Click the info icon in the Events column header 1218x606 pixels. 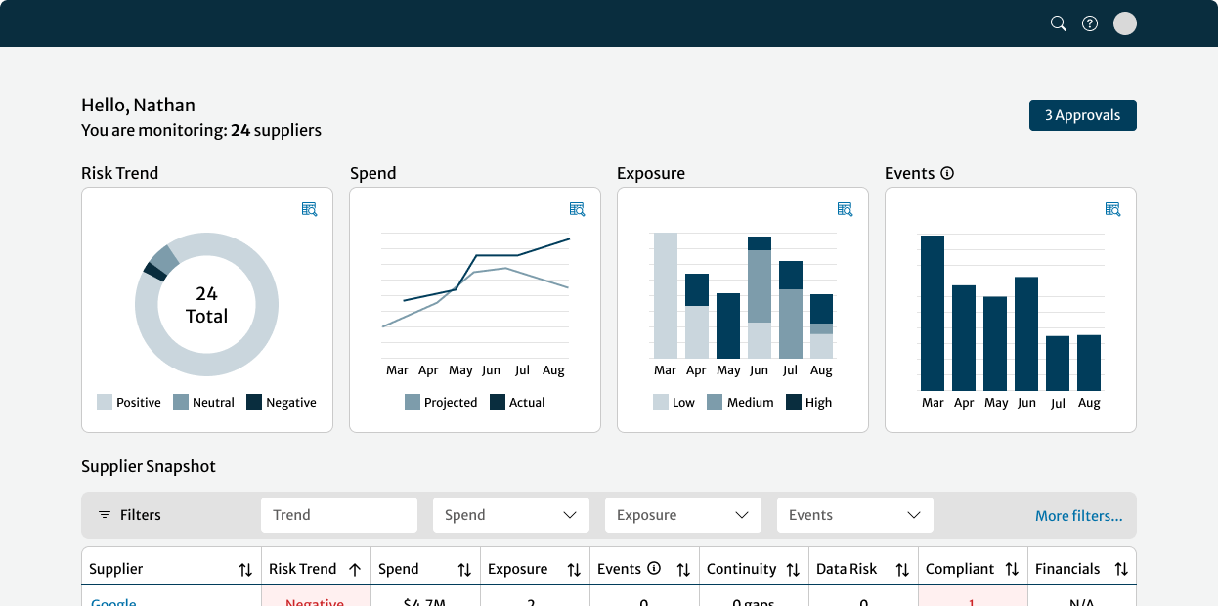tap(655, 568)
